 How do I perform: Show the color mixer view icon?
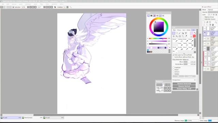157,16
